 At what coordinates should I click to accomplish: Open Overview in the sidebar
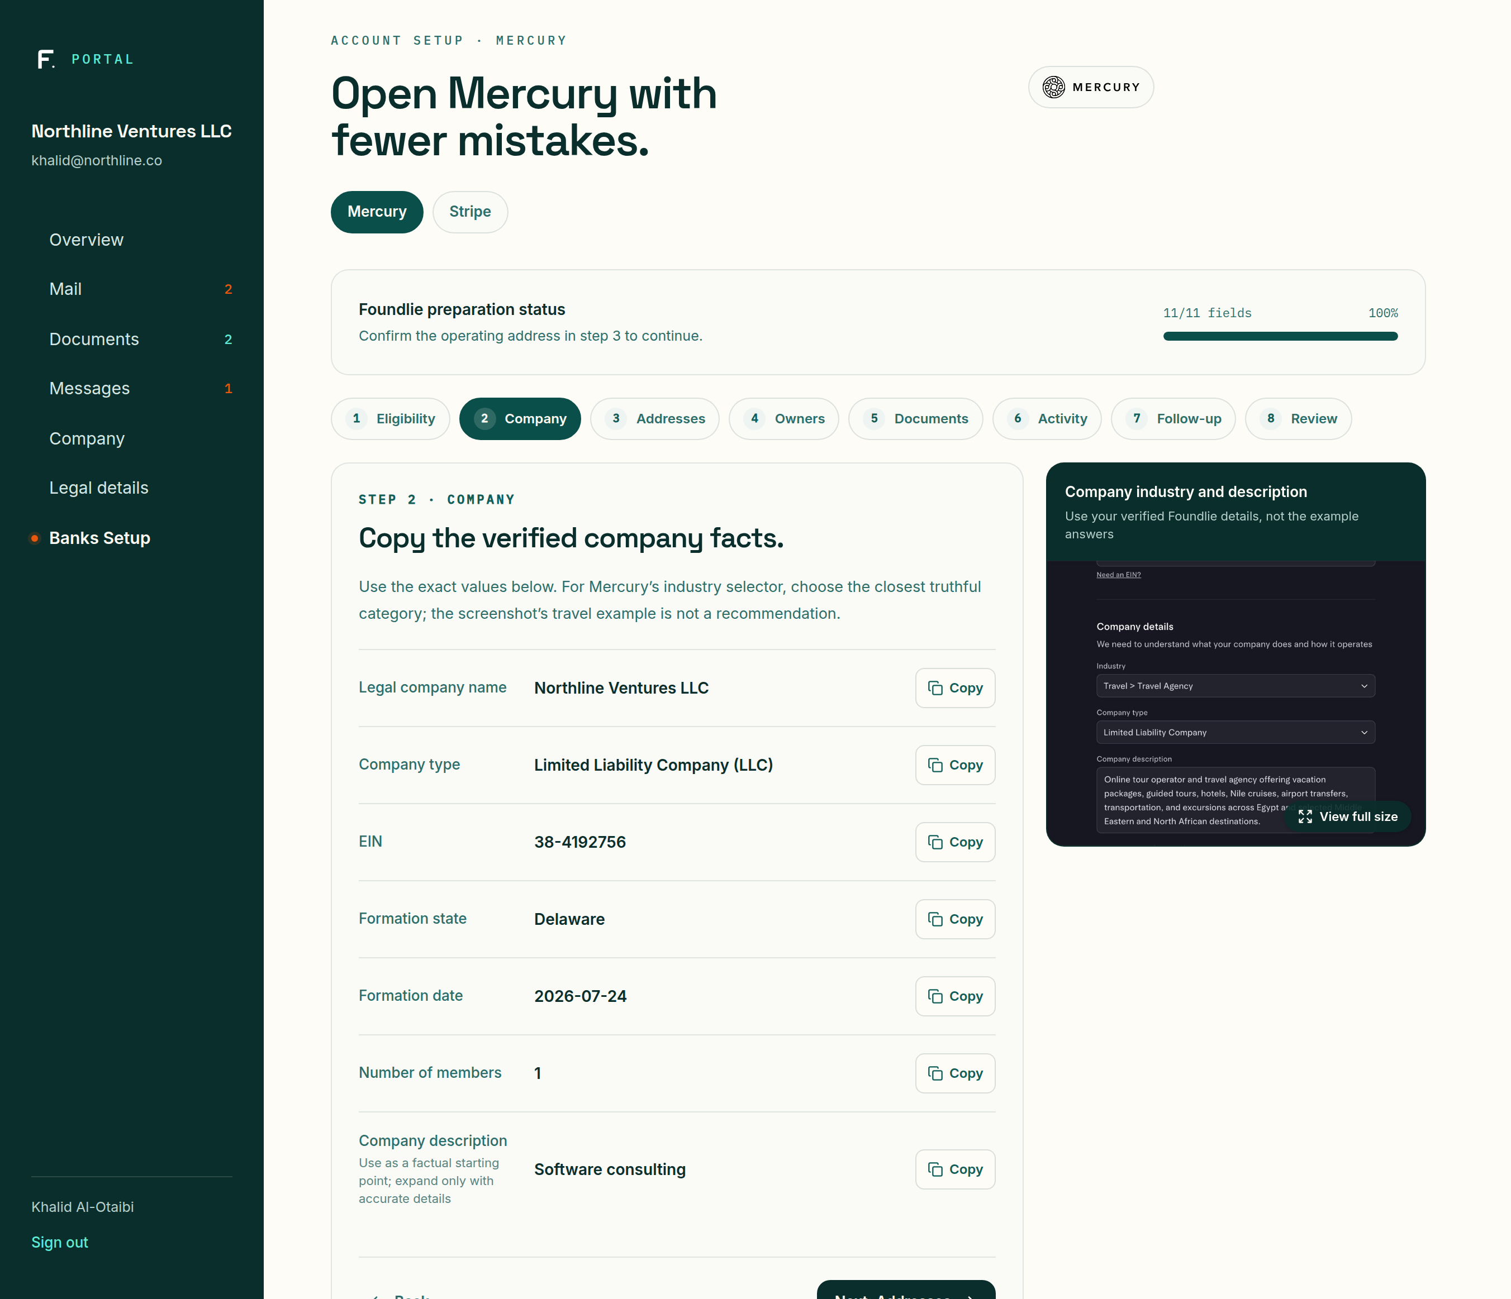coord(86,240)
